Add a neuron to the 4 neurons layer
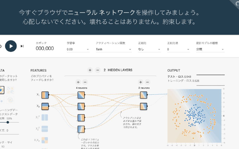 click(x=78, y=82)
